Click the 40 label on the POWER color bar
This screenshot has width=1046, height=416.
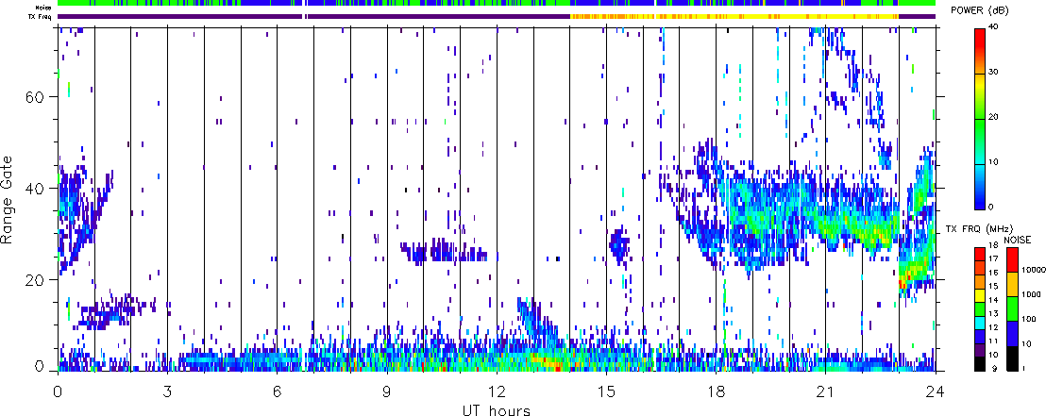(x=993, y=26)
